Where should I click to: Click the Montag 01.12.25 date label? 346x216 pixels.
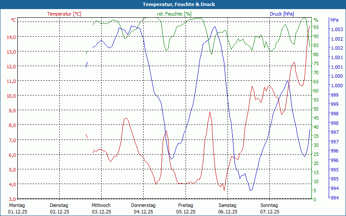coord(17,208)
